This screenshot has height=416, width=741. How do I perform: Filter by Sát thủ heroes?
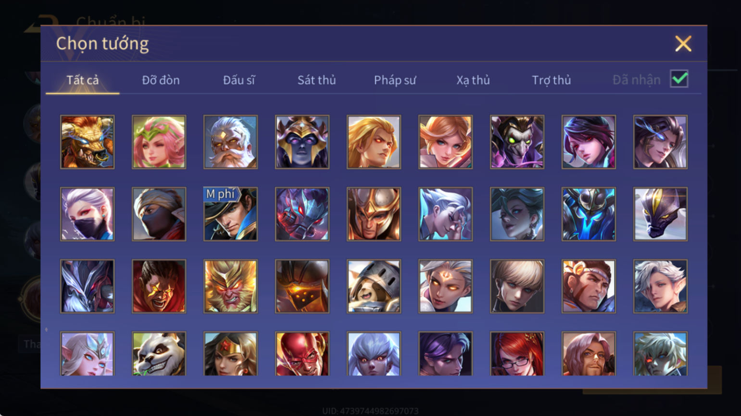(x=316, y=80)
